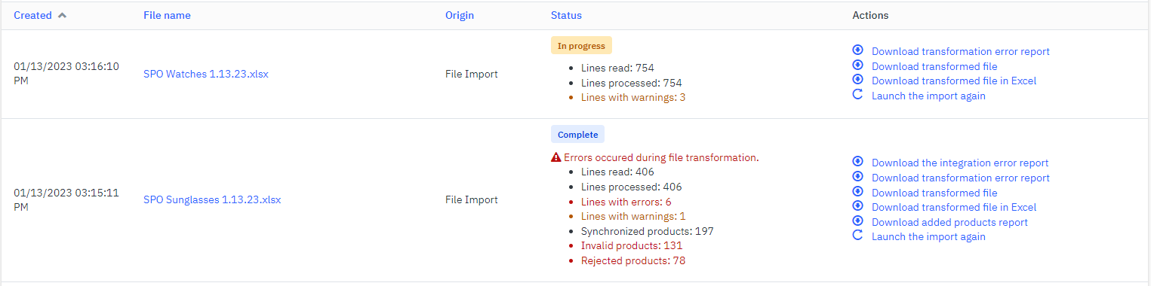
Task: Click relaunch icon for SPO Sunglasses import
Action: [x=857, y=236]
